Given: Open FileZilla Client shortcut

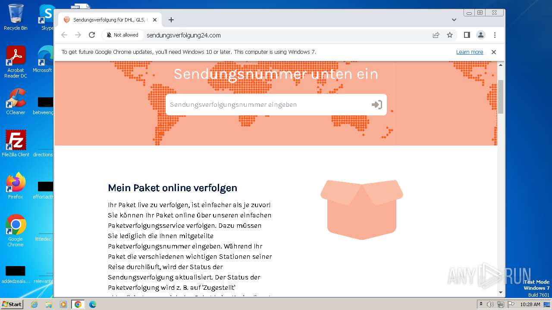Looking at the screenshot, I should (16, 144).
